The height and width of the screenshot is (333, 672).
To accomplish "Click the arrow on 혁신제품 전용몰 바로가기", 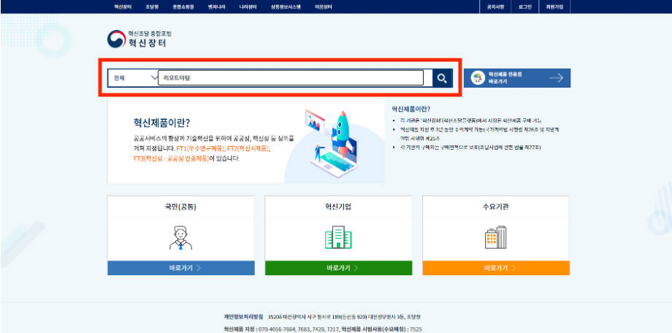I will (556, 78).
